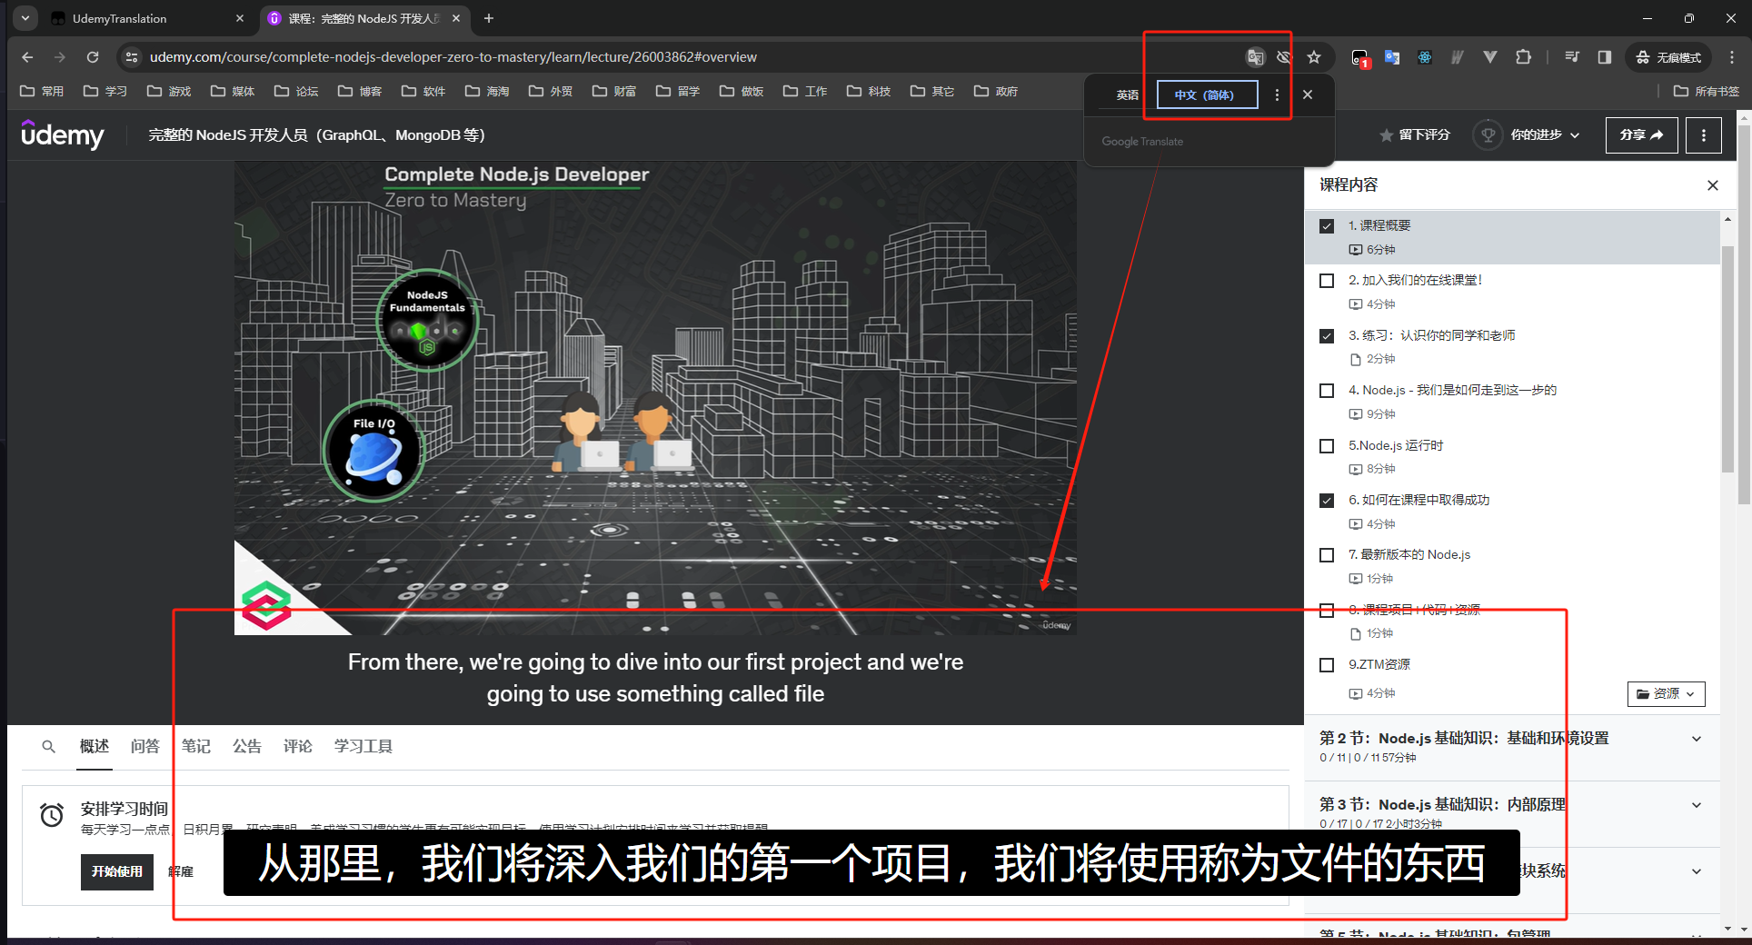Open the Chrome three-dot menu
Image resolution: width=1752 pixels, height=945 pixels.
1732,57
